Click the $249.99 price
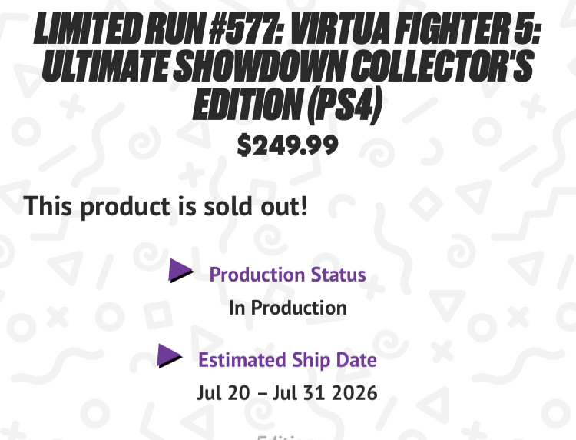The image size is (576, 440). tap(287, 144)
